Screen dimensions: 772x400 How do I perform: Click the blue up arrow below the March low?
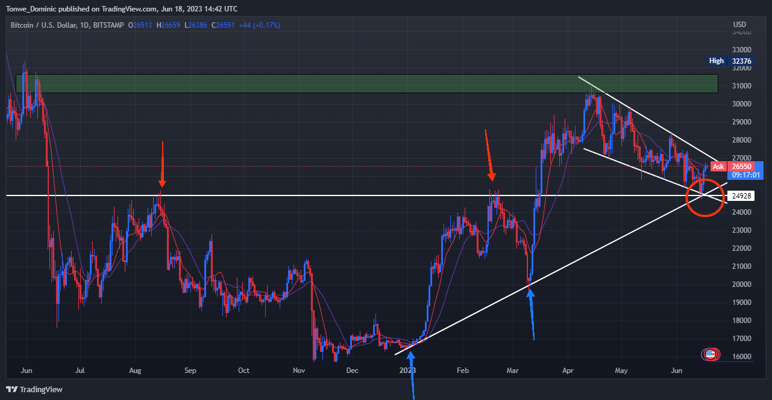532,315
